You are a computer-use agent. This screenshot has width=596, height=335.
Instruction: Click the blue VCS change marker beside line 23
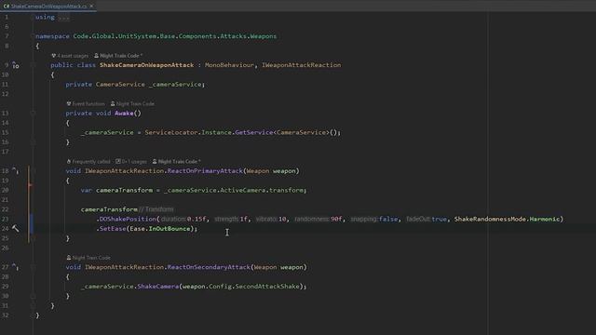click(x=31, y=223)
